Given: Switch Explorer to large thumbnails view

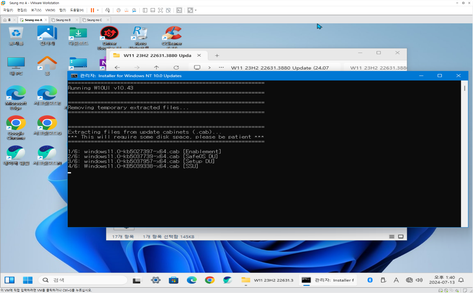Looking at the screenshot, I should point(401,237).
